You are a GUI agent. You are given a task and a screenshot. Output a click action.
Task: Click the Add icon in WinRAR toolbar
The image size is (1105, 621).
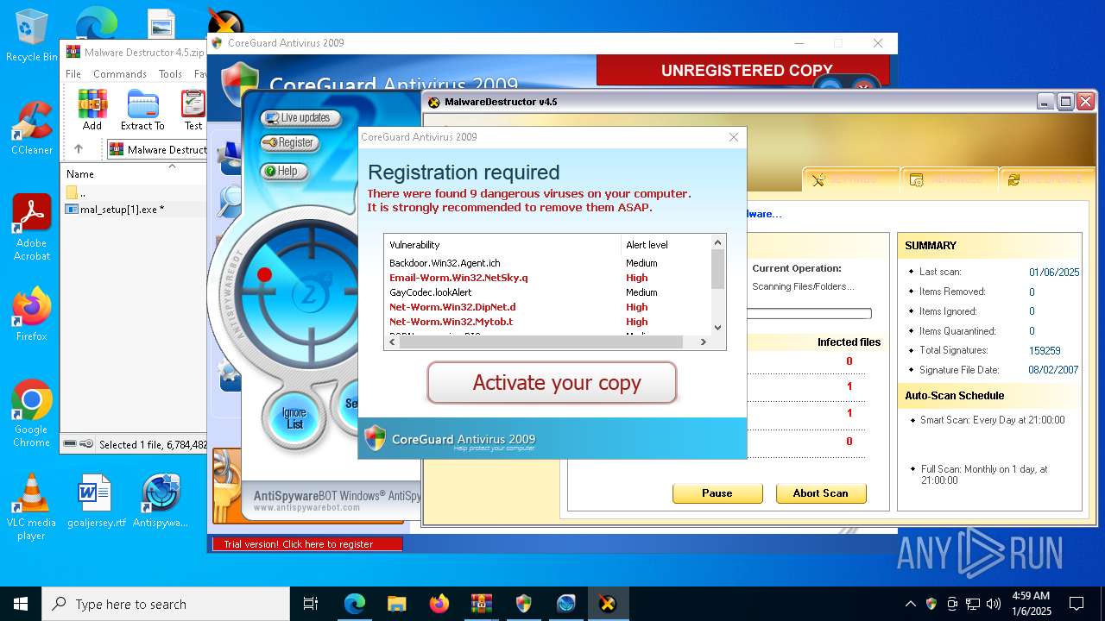[92, 110]
